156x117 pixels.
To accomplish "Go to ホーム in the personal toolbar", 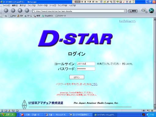I will (28, 16).
